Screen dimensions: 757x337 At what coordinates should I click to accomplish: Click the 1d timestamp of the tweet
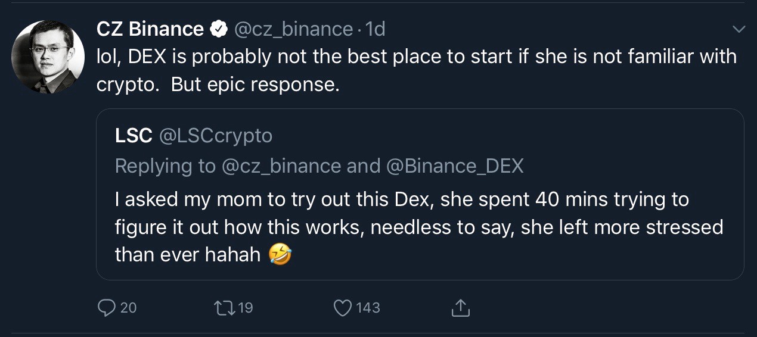(x=376, y=29)
